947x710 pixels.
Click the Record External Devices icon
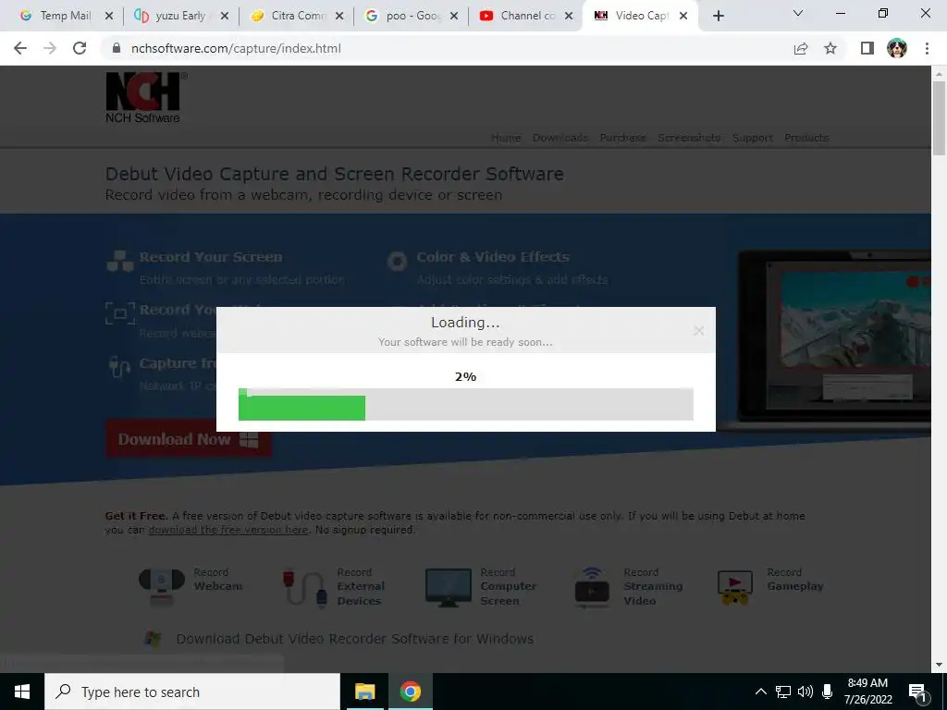click(305, 587)
